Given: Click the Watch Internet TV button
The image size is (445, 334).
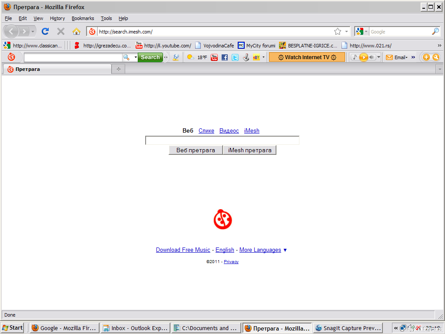Looking at the screenshot, I should click(307, 57).
